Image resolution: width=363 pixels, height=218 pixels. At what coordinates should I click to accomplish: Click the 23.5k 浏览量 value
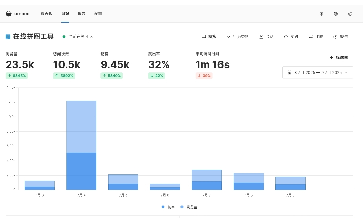20,64
